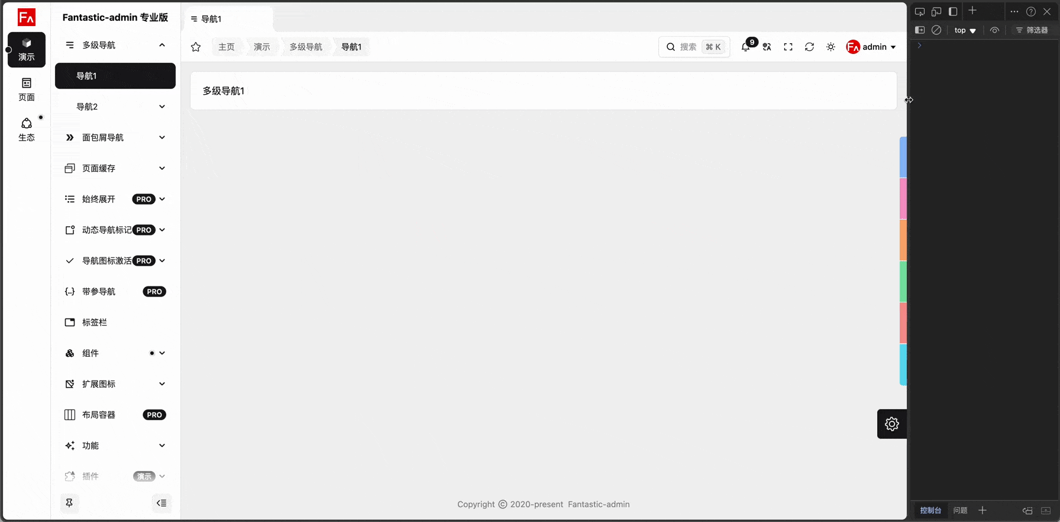
Task: Click the Fantastic-admin logo
Action: point(27,17)
